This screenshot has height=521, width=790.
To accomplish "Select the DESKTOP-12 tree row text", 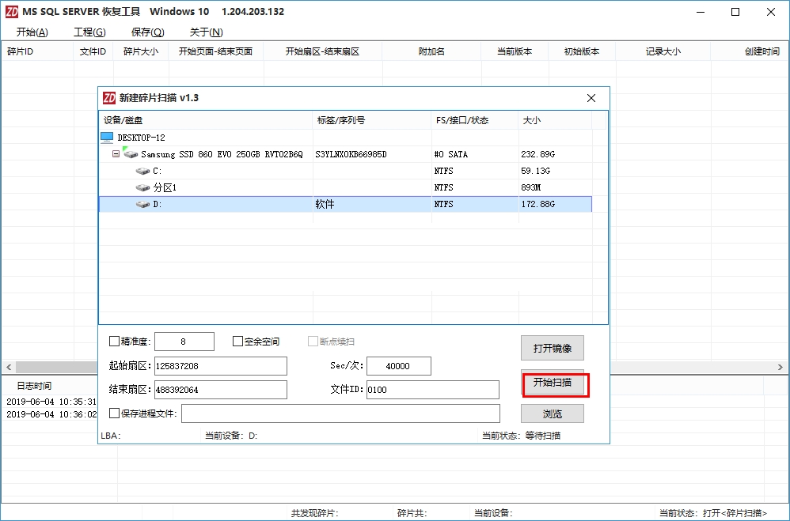I will 141,138.
